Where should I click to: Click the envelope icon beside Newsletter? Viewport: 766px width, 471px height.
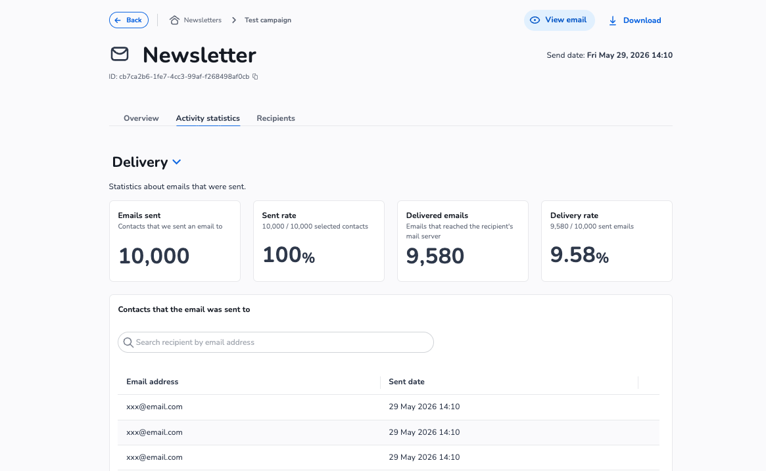pyautogui.click(x=120, y=54)
